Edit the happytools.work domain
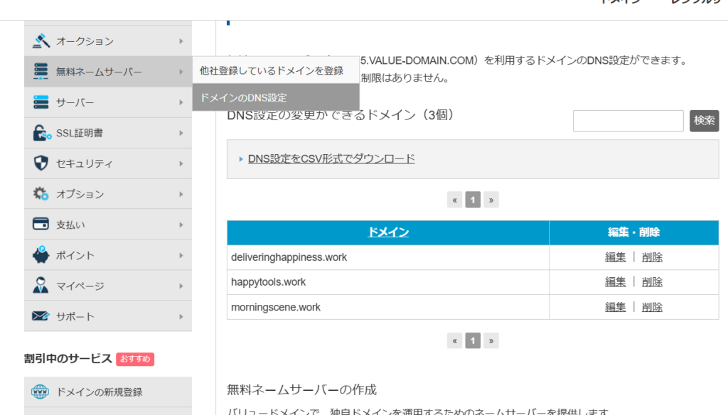Image resolution: width=728 pixels, height=415 pixels. (x=615, y=282)
